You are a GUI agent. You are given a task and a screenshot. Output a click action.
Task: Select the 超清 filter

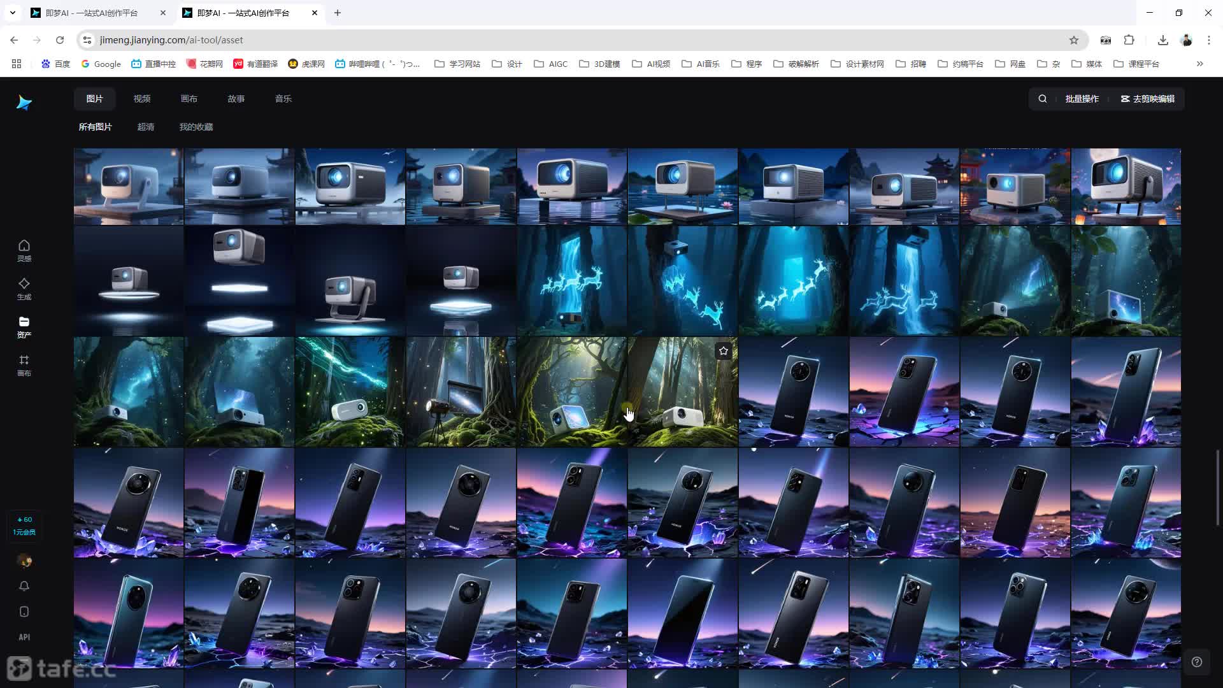(146, 127)
